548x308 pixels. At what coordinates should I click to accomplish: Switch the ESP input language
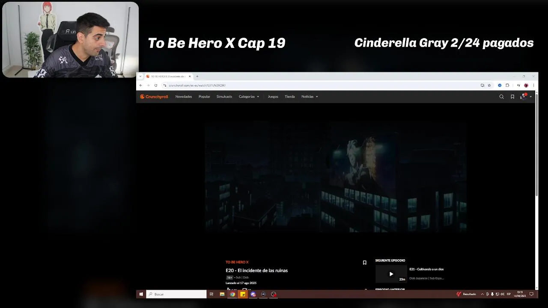[x=509, y=294]
